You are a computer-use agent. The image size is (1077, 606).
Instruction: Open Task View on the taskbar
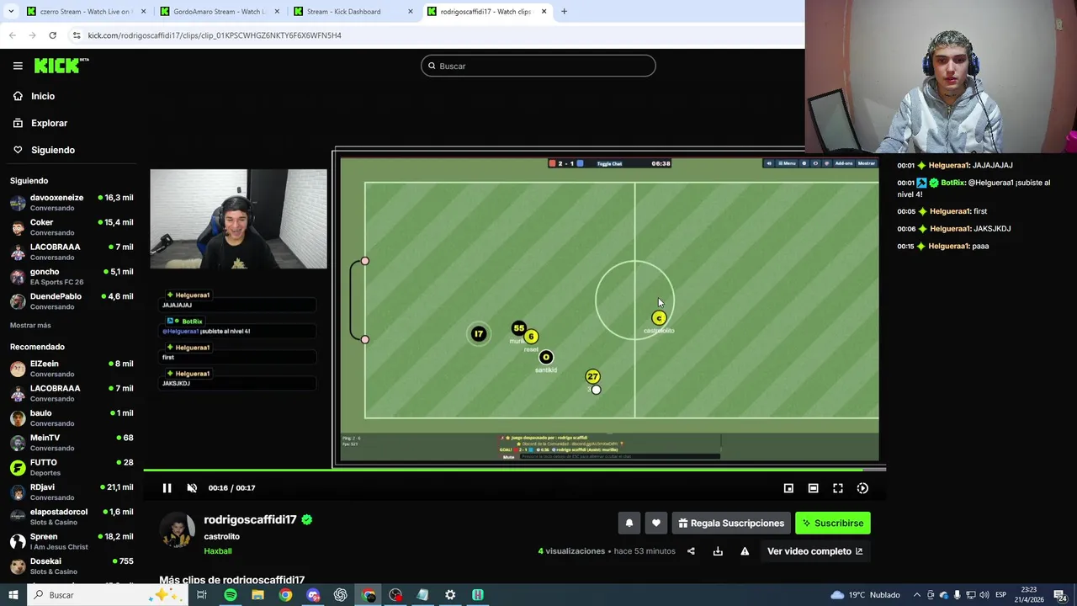pos(202,595)
